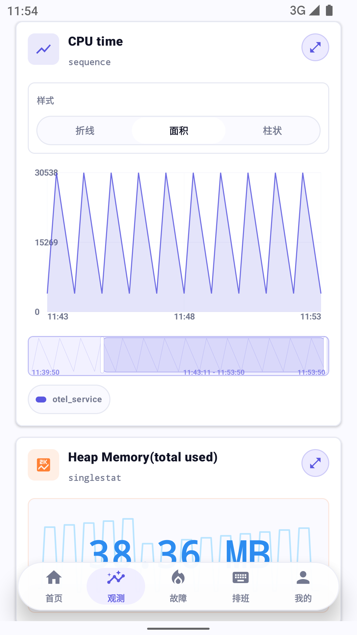
Task: Switch to the 观测 observation tab
Action: point(116,586)
